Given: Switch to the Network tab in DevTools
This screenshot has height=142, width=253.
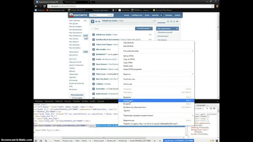Looking at the screenshot, I should tap(59, 101).
